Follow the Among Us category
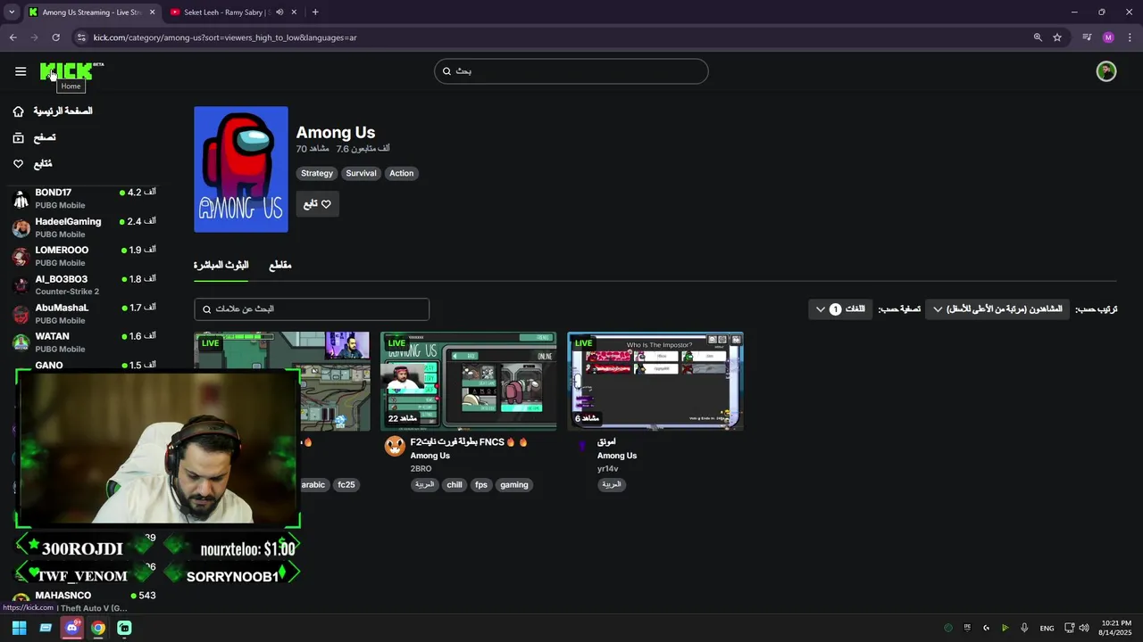Image resolution: width=1143 pixels, height=642 pixels. (317, 204)
